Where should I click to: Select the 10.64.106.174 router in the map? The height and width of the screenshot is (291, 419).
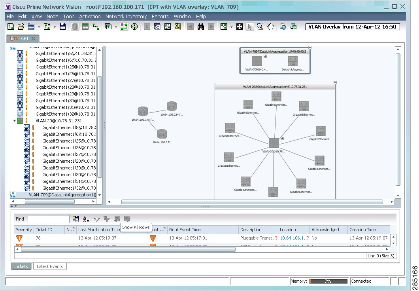click(x=143, y=112)
